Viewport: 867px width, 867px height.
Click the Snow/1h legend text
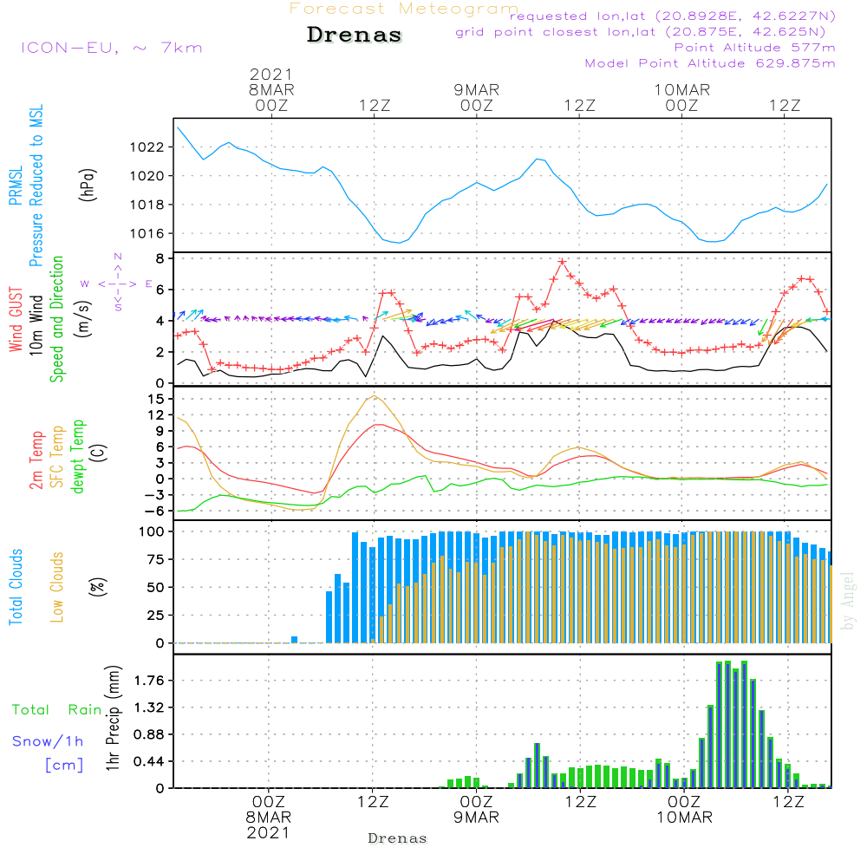[49, 741]
